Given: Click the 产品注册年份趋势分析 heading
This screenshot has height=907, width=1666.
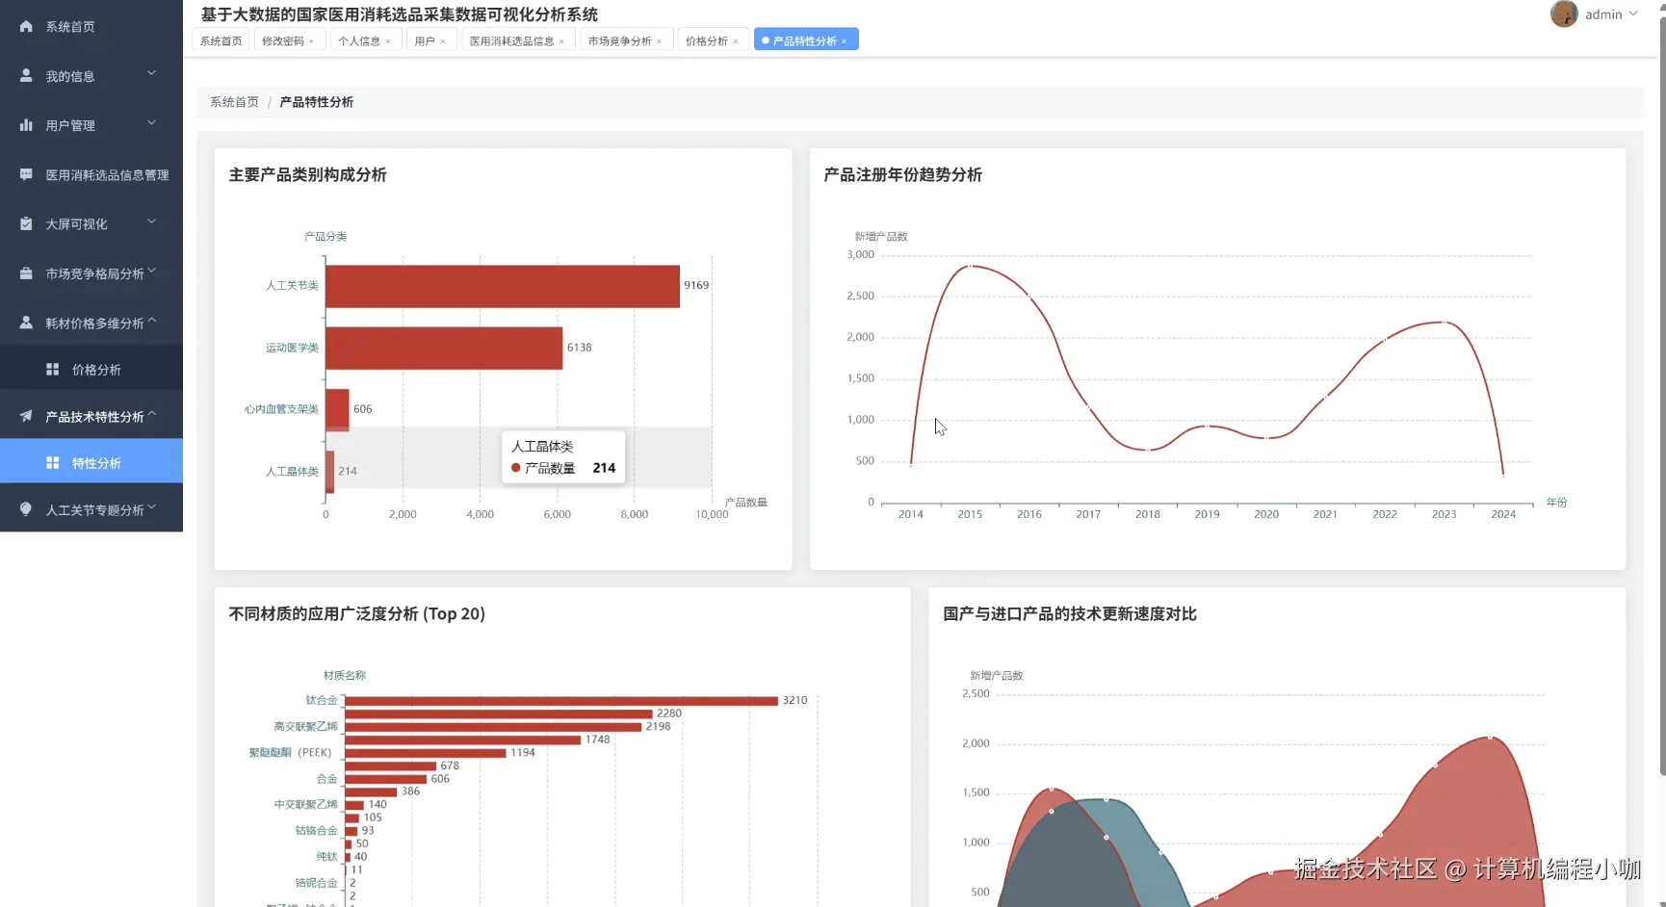Looking at the screenshot, I should (x=902, y=175).
